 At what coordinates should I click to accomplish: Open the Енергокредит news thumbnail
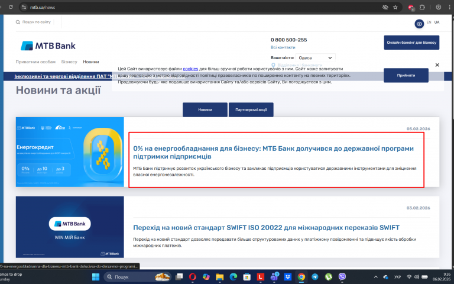coord(70,152)
